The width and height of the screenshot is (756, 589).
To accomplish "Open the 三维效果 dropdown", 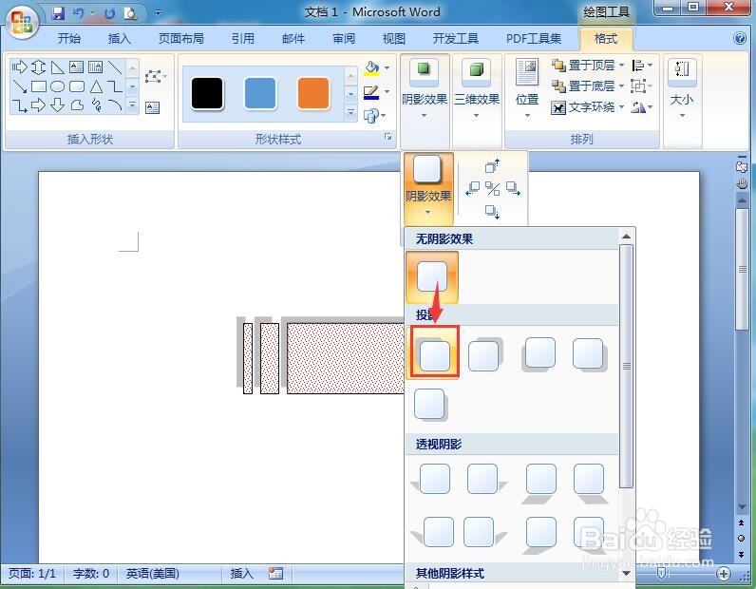I will 477,88.
